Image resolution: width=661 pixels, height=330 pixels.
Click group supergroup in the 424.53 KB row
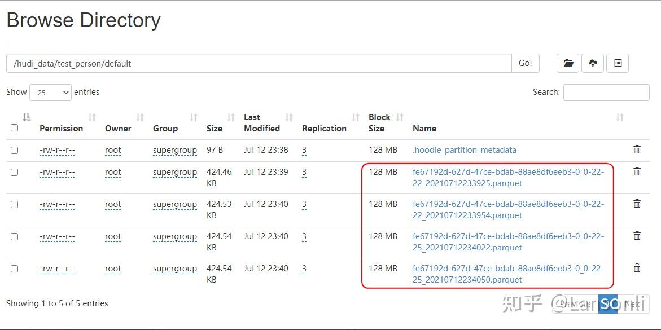[175, 204]
